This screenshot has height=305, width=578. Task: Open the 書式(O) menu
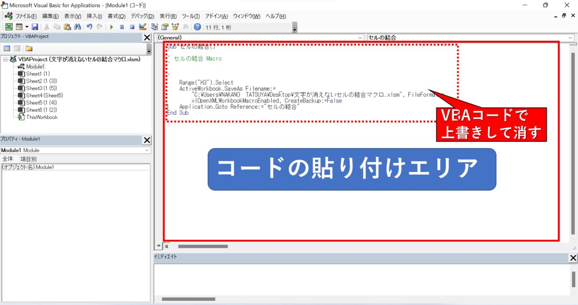tap(117, 16)
